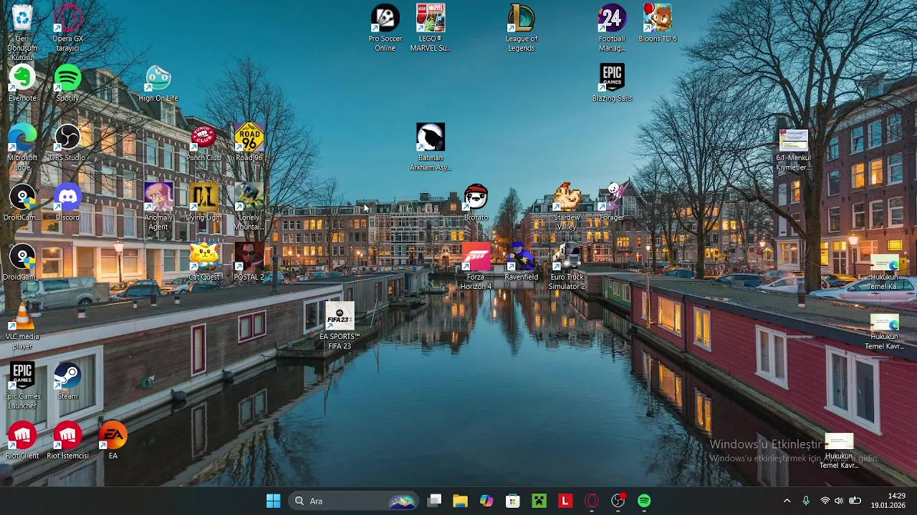Select 6.1-Menkul Kıymetler document file
This screenshot has width=917, height=515.
(x=794, y=150)
